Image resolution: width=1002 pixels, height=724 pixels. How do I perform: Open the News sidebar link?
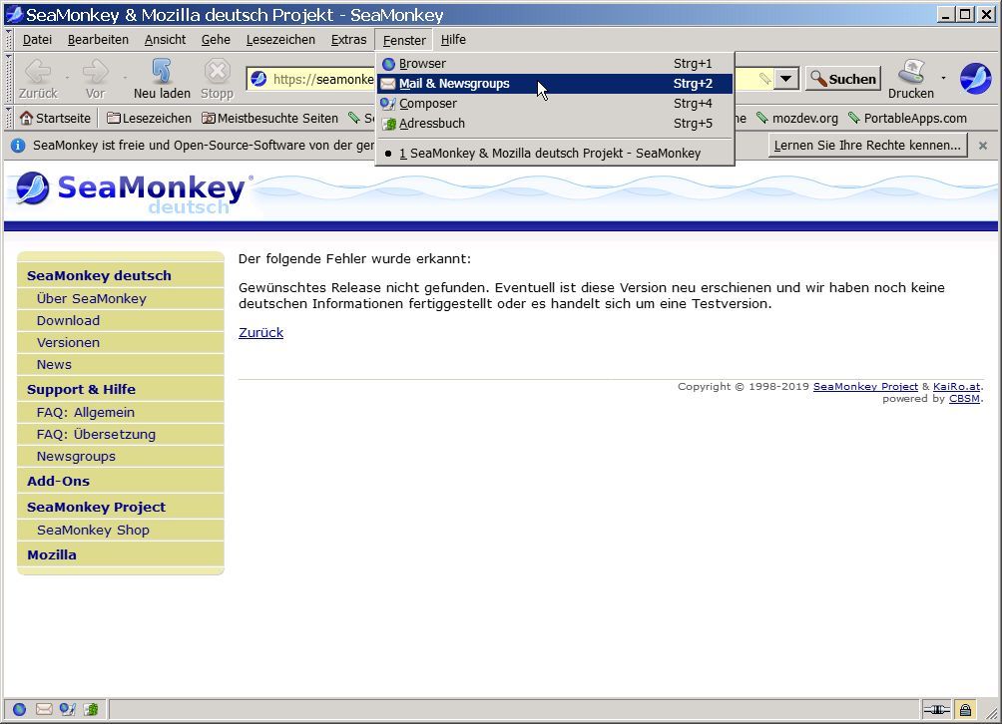pos(54,365)
